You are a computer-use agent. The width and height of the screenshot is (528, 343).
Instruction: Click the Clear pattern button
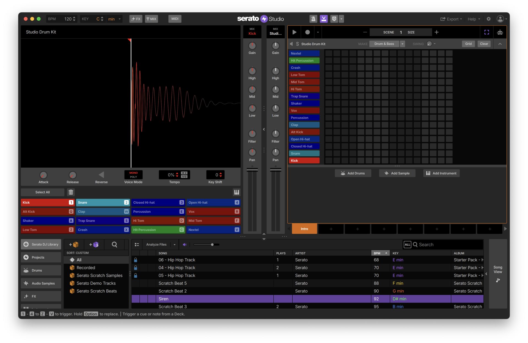484,44
